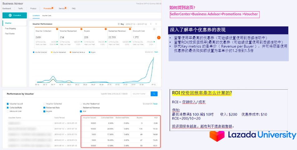Screen dimensions: 297x150
Task: Click the ROI column header
Action: pyautogui.click(x=156, y=118)
